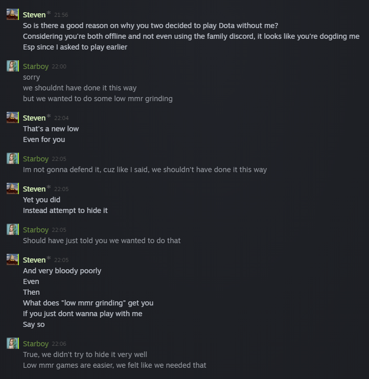Click the 22:06 timestamp
This screenshot has width=369, height=379.
[x=59, y=344]
